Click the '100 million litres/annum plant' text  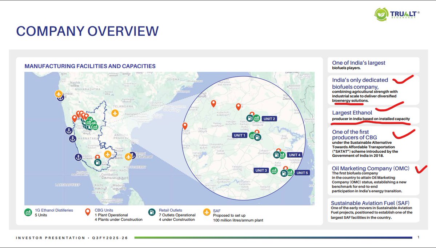coord(238,220)
